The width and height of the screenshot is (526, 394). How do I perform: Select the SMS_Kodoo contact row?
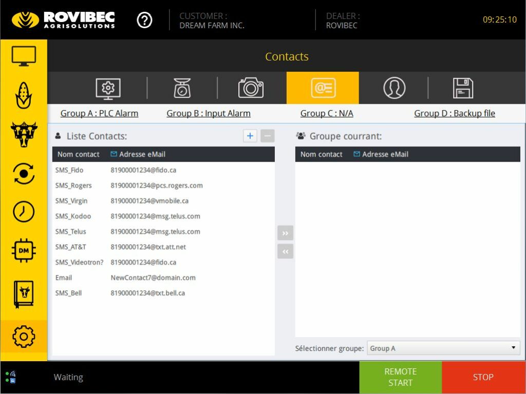[x=163, y=216]
